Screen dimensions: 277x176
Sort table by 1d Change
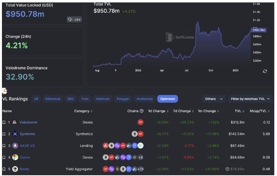pyautogui.click(x=158, y=111)
